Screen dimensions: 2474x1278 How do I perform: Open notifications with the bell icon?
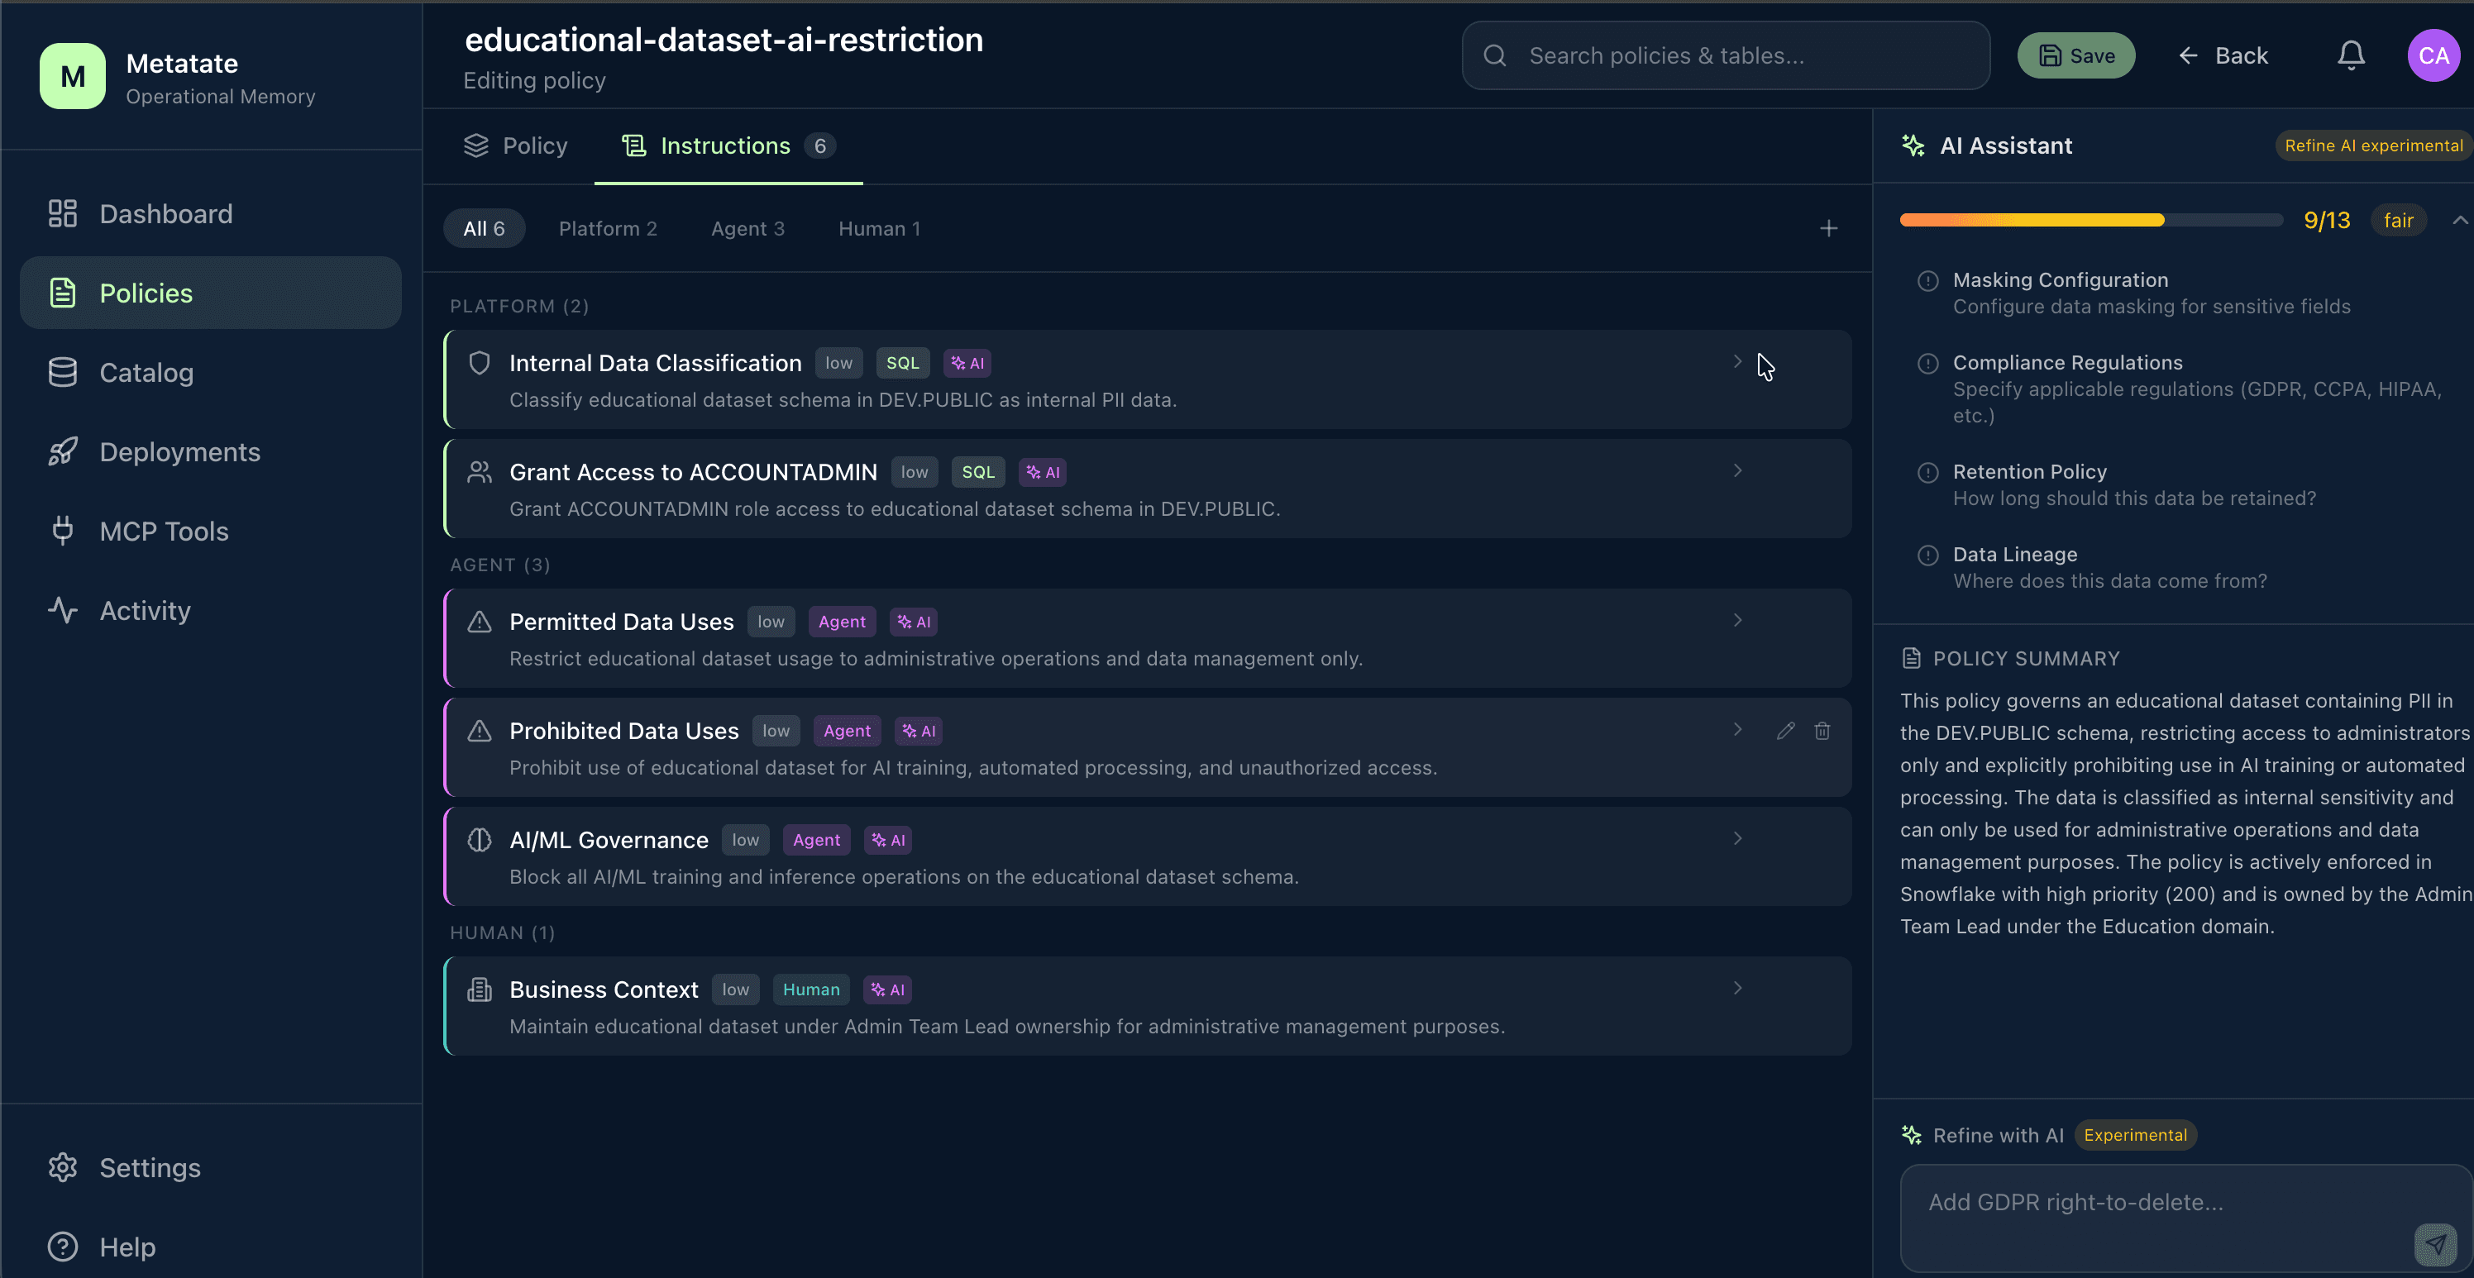(x=2350, y=55)
